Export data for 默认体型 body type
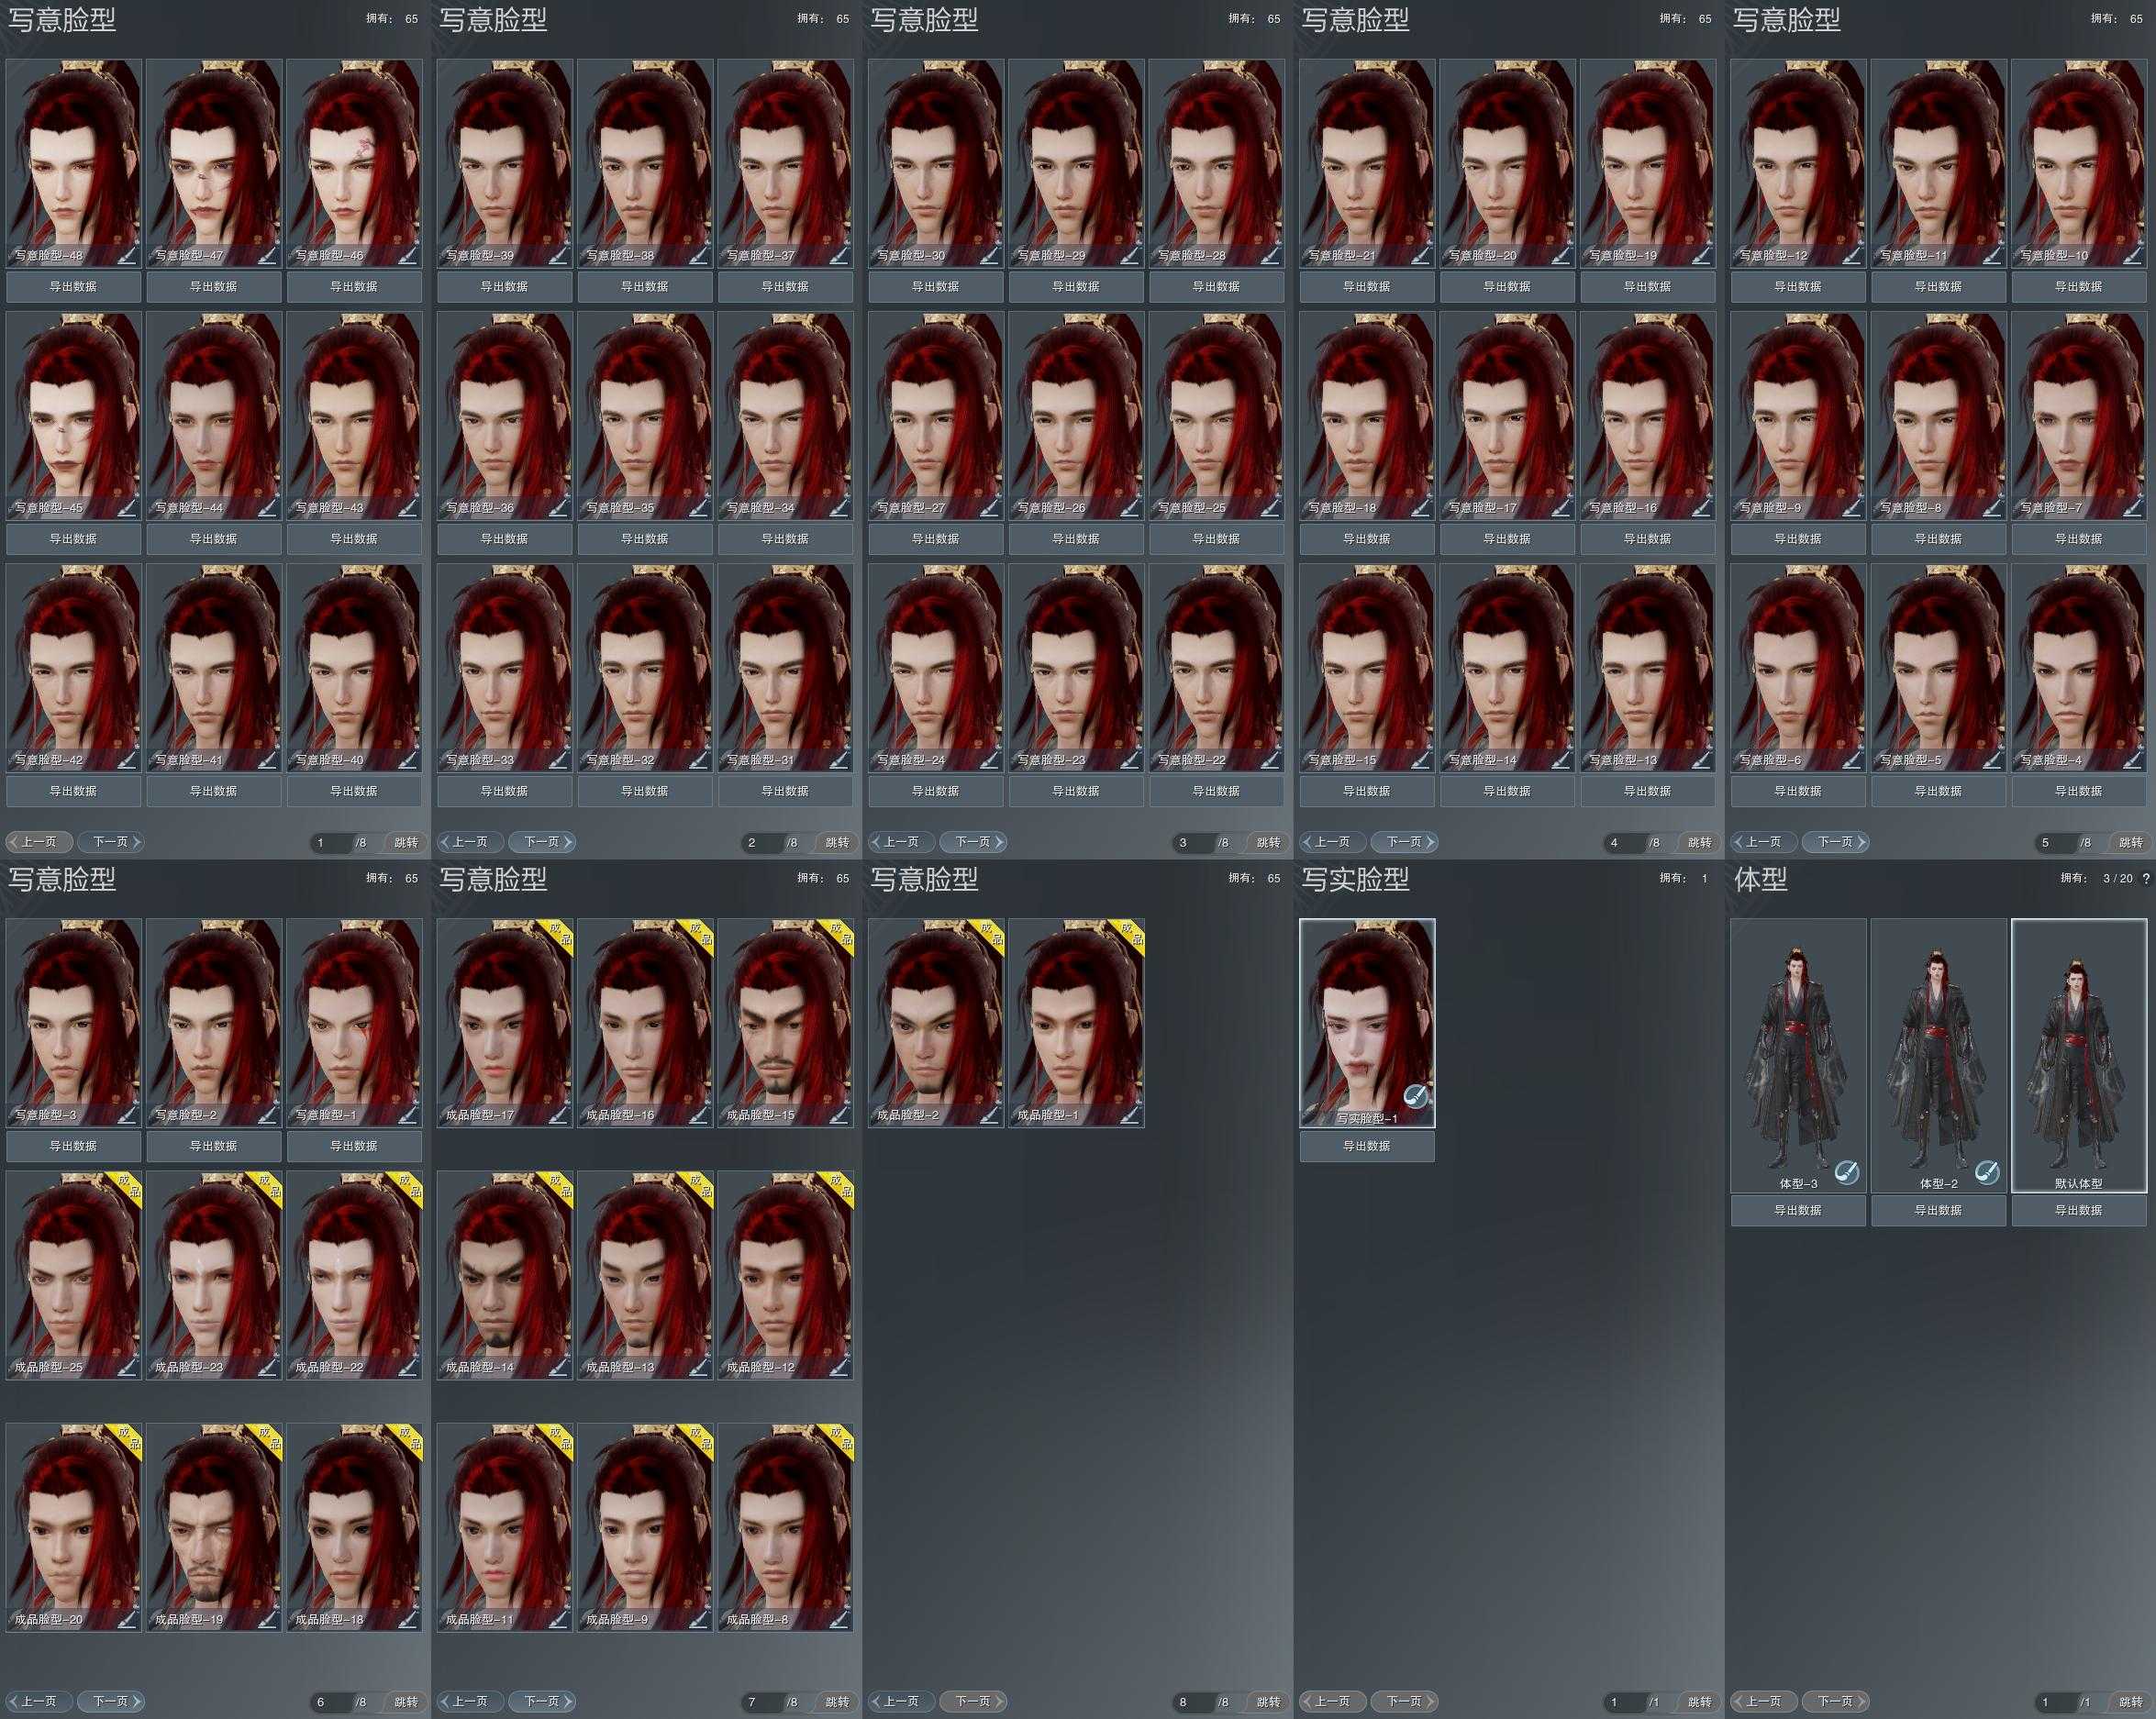The width and height of the screenshot is (2156, 1719). 2078,1210
